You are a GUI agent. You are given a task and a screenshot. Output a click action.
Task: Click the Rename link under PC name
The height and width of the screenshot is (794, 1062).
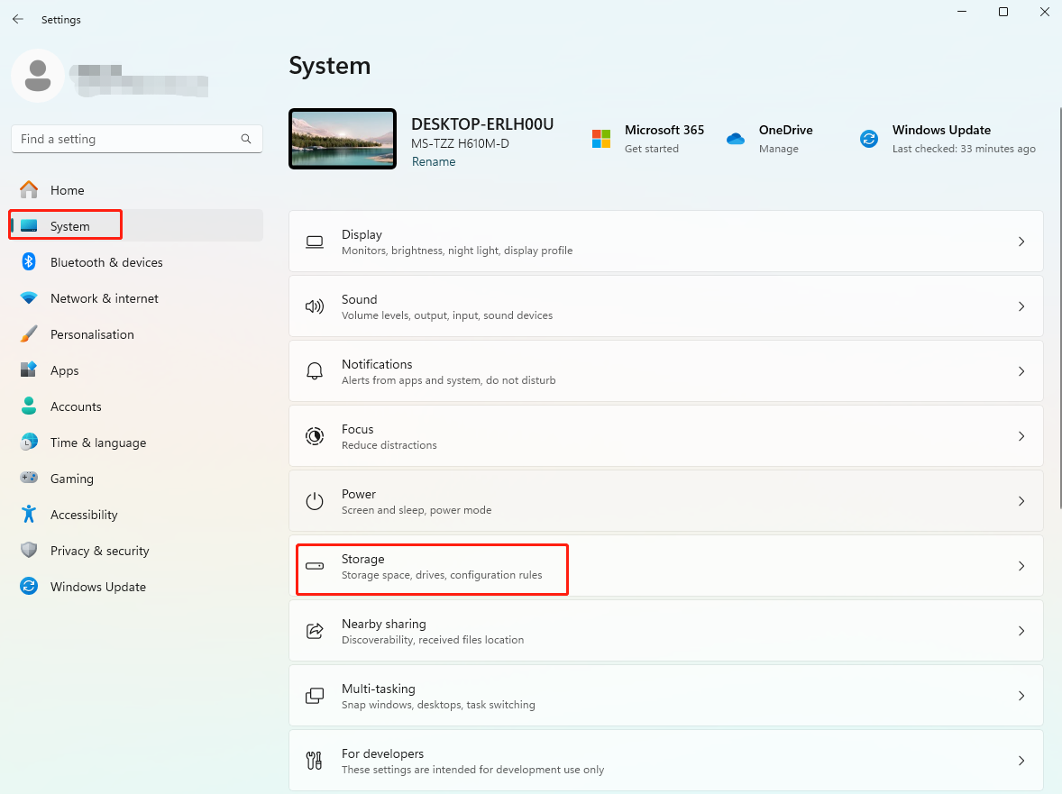pyautogui.click(x=434, y=162)
